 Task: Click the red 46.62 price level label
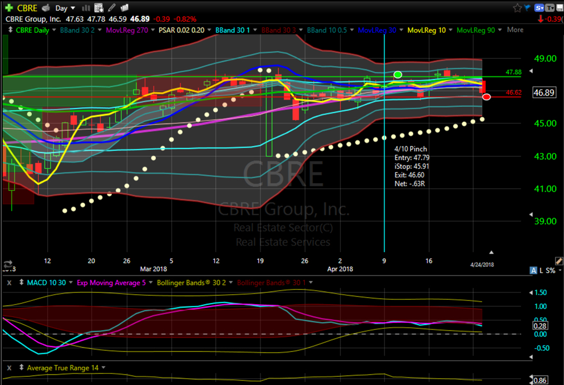[514, 92]
